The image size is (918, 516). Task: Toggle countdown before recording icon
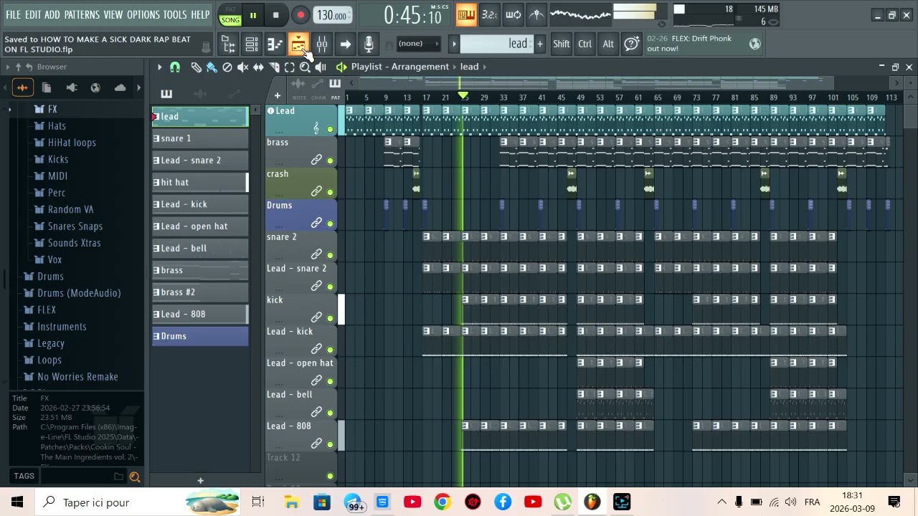pos(490,14)
